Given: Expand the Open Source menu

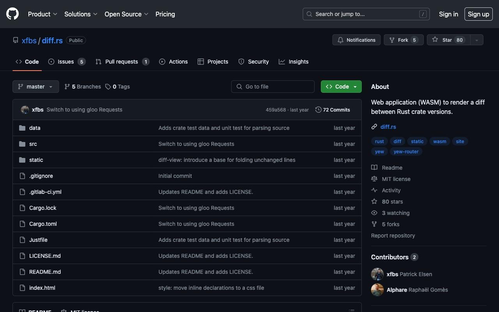Looking at the screenshot, I should [127, 14].
